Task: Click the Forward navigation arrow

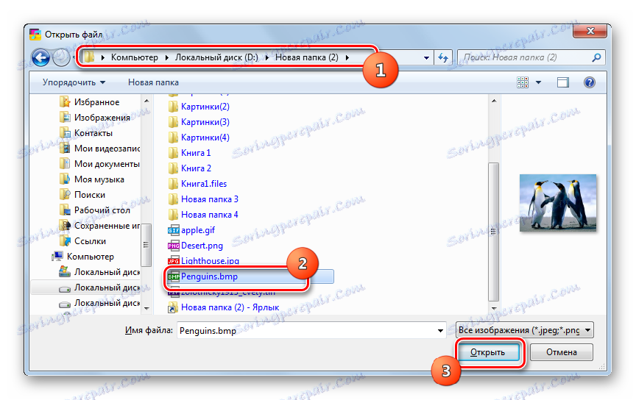Action: tap(61, 57)
